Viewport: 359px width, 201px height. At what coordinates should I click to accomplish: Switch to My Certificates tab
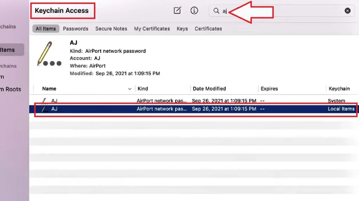tap(152, 29)
